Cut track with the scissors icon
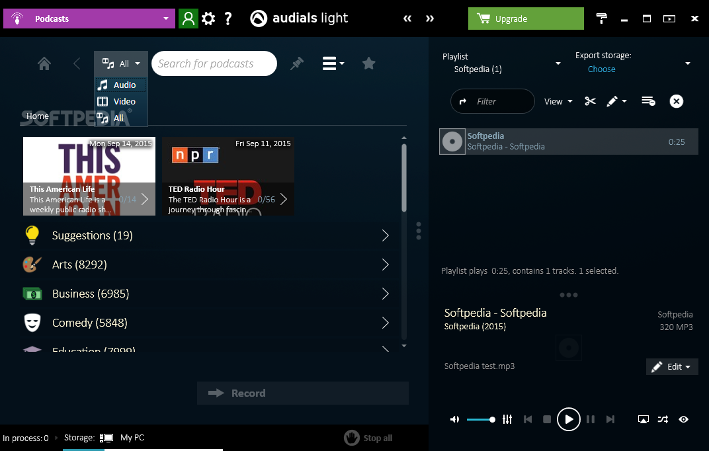Viewport: 709px width, 451px height. 590,101
